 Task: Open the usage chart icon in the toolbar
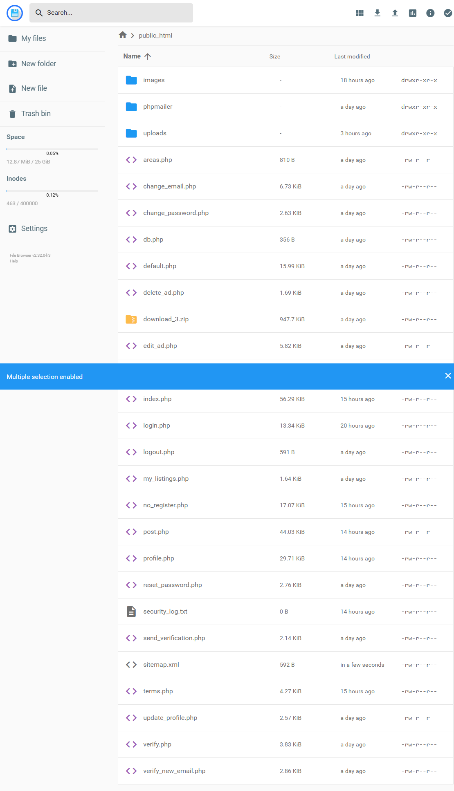pos(412,13)
